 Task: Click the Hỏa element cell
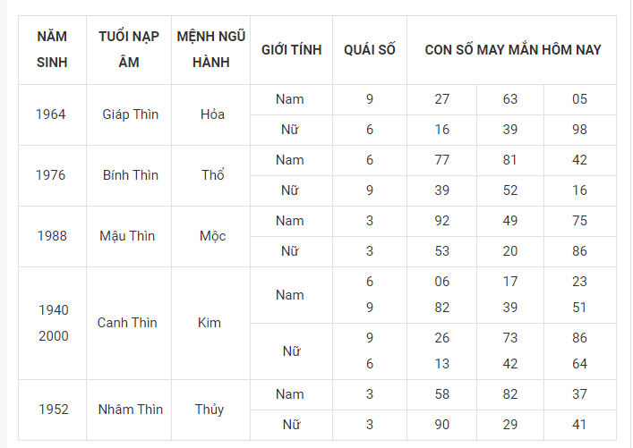click(x=212, y=114)
